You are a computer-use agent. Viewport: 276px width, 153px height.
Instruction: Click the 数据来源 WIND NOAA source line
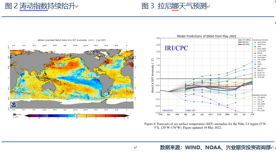point(215,147)
